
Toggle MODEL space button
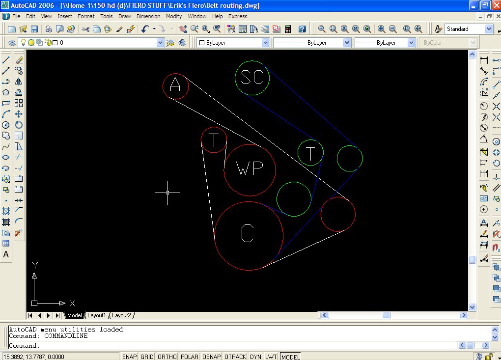[290, 357]
